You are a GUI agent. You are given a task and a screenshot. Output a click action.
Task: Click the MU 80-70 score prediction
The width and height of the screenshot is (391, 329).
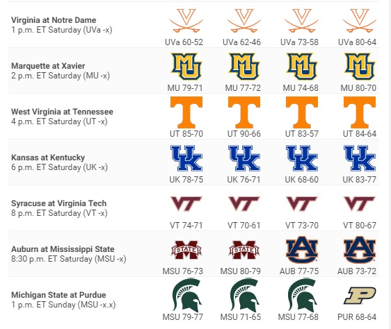358,88
